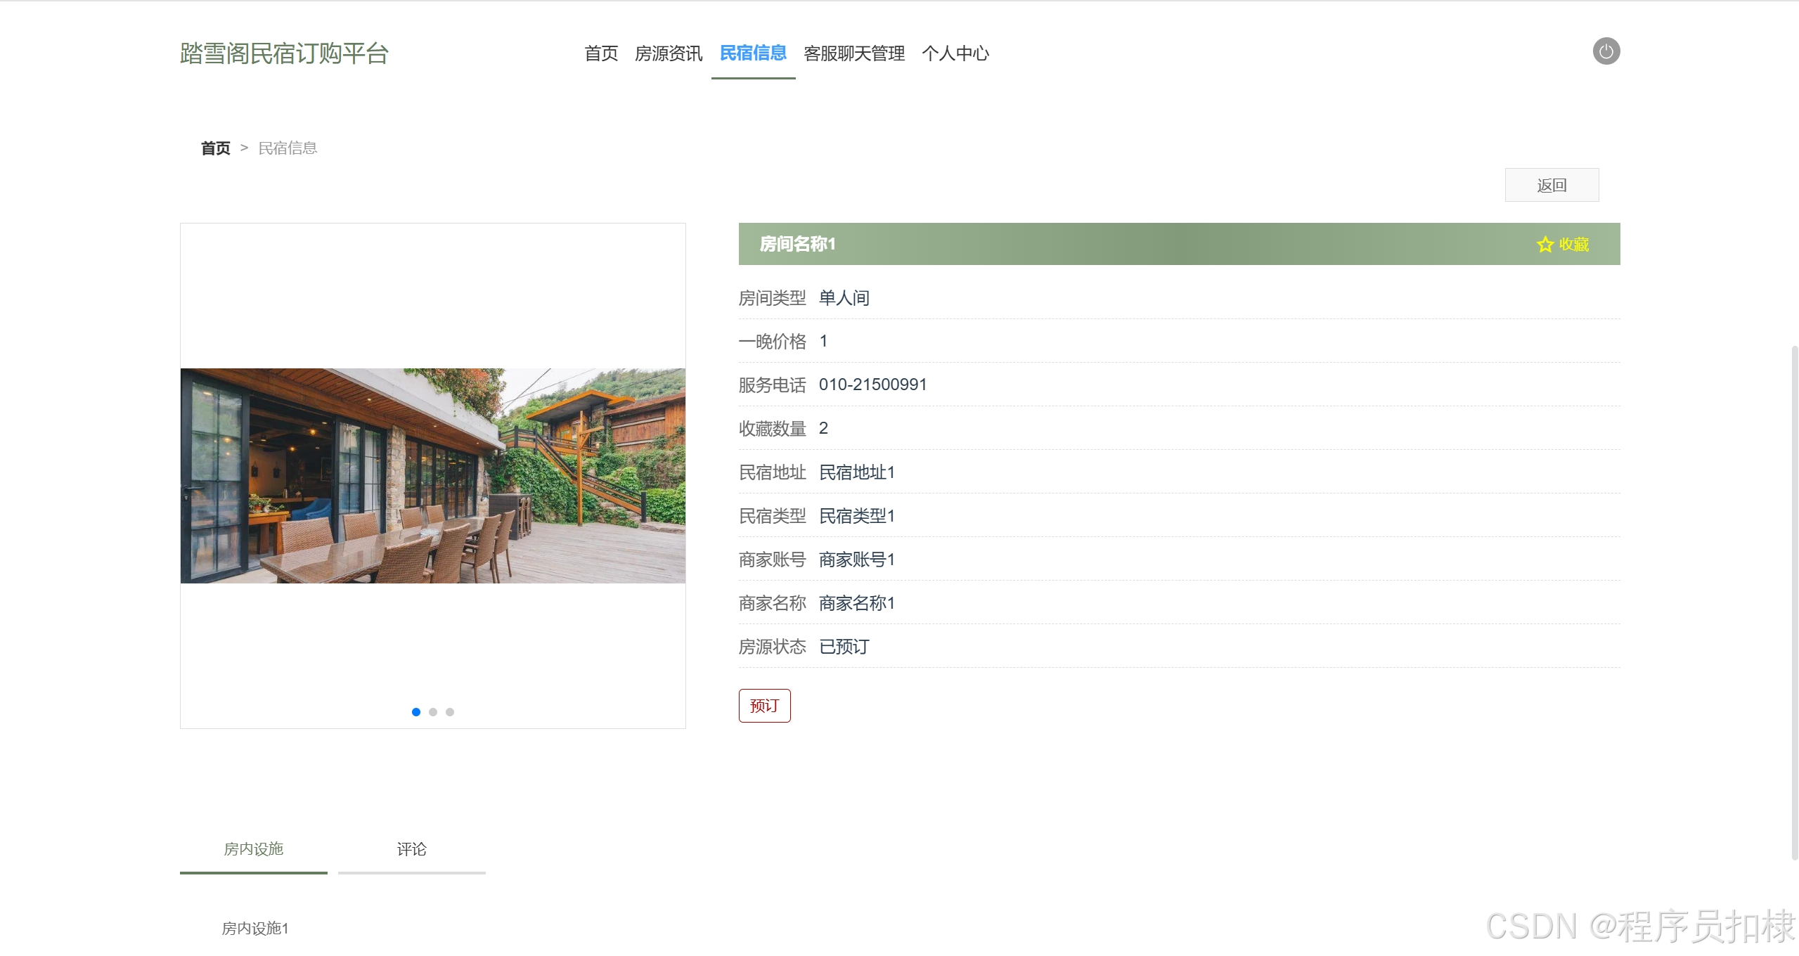Click 首页 in the breadcrumb
Screen dimensions: 1799x956
click(x=215, y=148)
